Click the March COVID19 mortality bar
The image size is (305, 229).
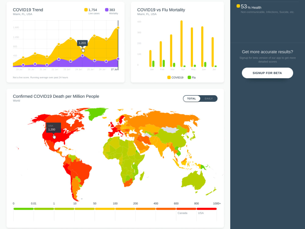click(x=171, y=51)
